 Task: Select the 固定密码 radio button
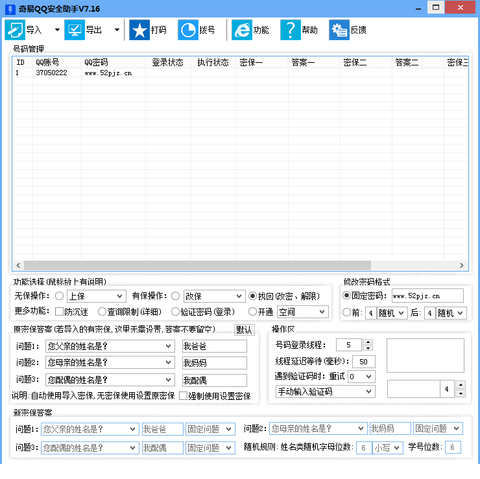point(346,296)
